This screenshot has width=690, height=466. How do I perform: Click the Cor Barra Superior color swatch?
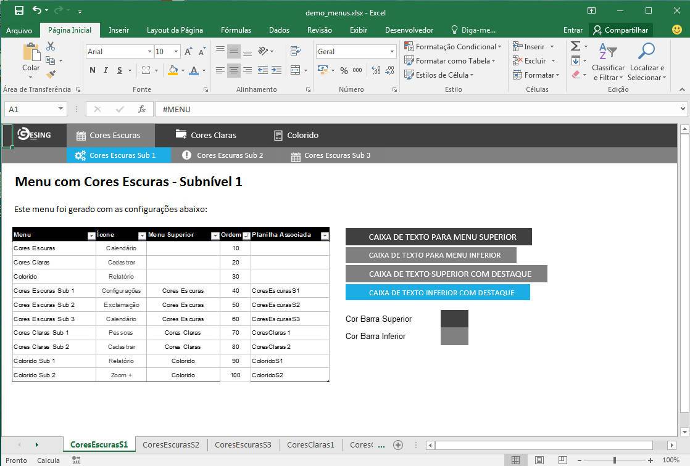point(454,319)
